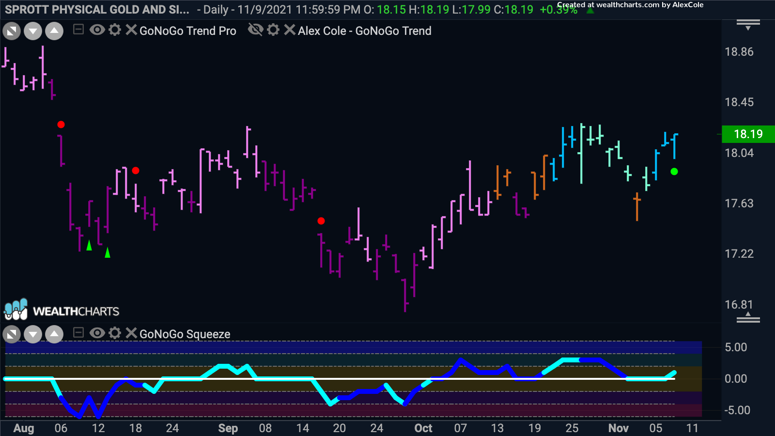
Task: Click the Oct label on the time axis
Action: [x=423, y=428]
